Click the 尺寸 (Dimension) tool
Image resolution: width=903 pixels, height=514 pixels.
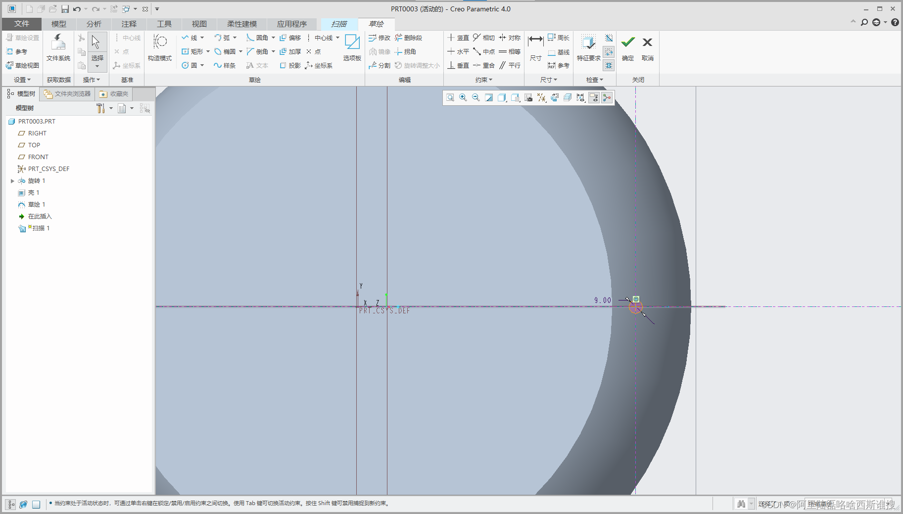[535, 47]
